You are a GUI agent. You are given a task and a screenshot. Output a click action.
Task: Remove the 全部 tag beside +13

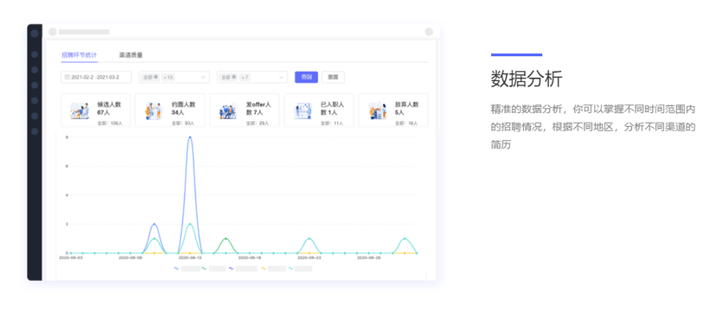click(157, 77)
